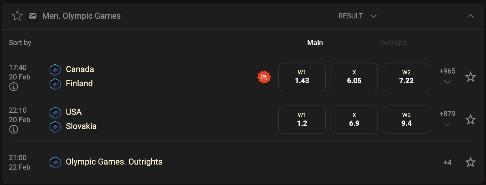Collapse the Men. Olympic Games section
Screen dimensions: 486x185
(471, 16)
